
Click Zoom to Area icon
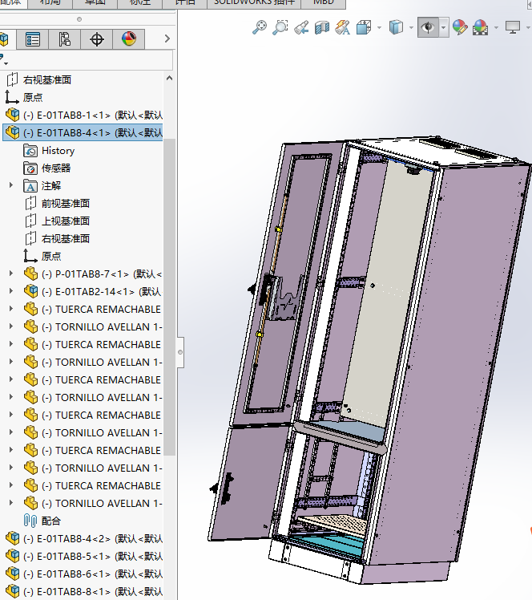tap(280, 27)
